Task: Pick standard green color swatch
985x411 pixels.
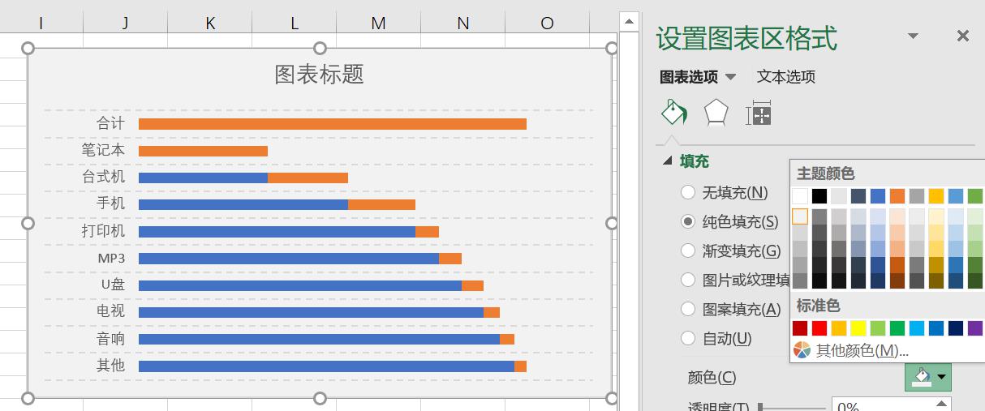Action: (897, 328)
